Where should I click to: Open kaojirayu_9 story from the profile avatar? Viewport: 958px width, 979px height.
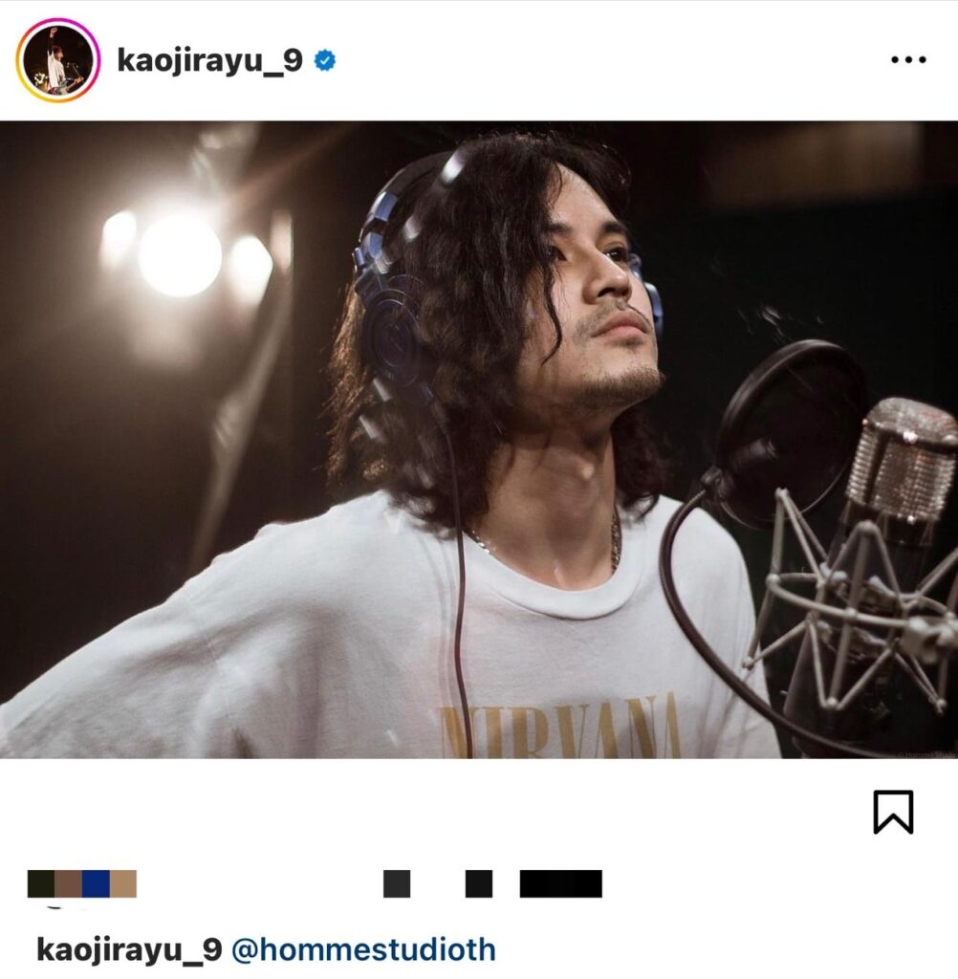(x=57, y=60)
